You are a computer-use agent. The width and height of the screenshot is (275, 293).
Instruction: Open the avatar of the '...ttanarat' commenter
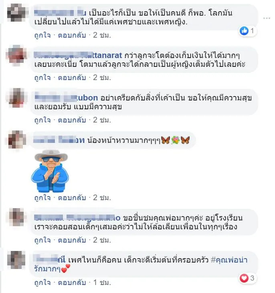coord(16,55)
